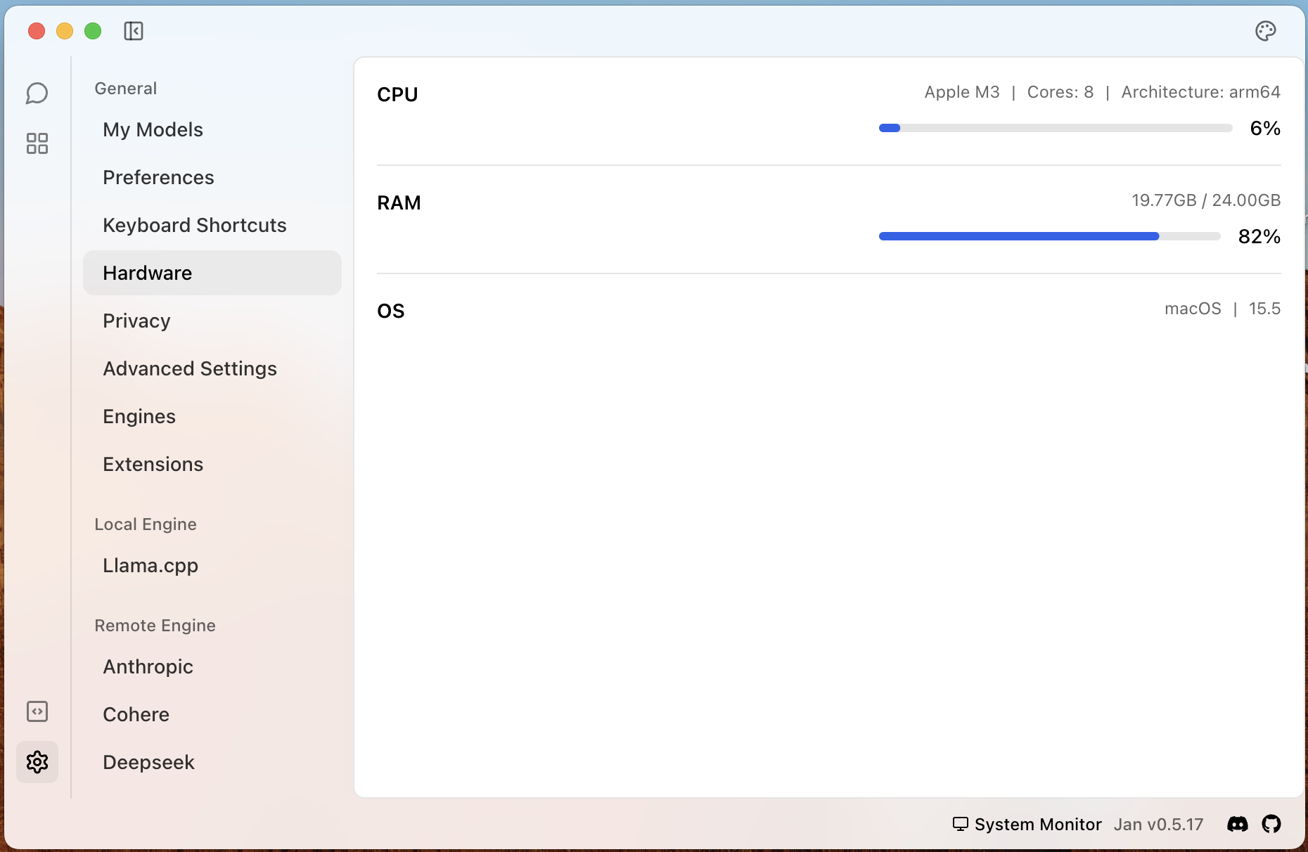Collapse the sidebar panel toggle icon

[x=134, y=31]
